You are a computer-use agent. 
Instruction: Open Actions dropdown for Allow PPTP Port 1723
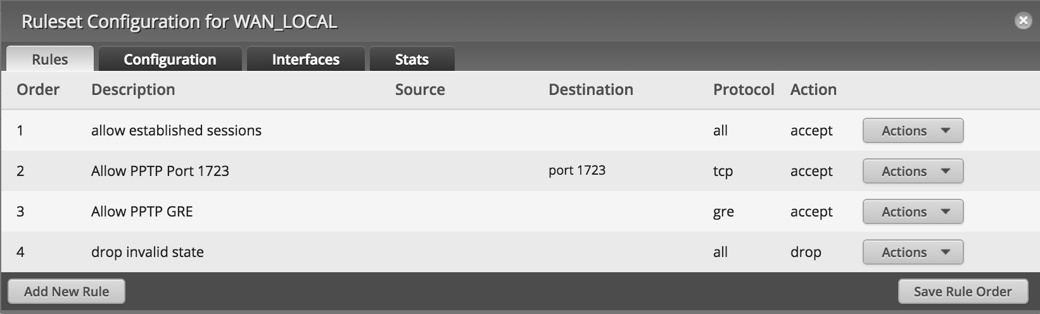(913, 171)
